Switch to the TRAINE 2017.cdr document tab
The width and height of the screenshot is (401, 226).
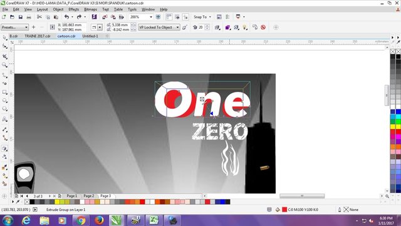38,36
